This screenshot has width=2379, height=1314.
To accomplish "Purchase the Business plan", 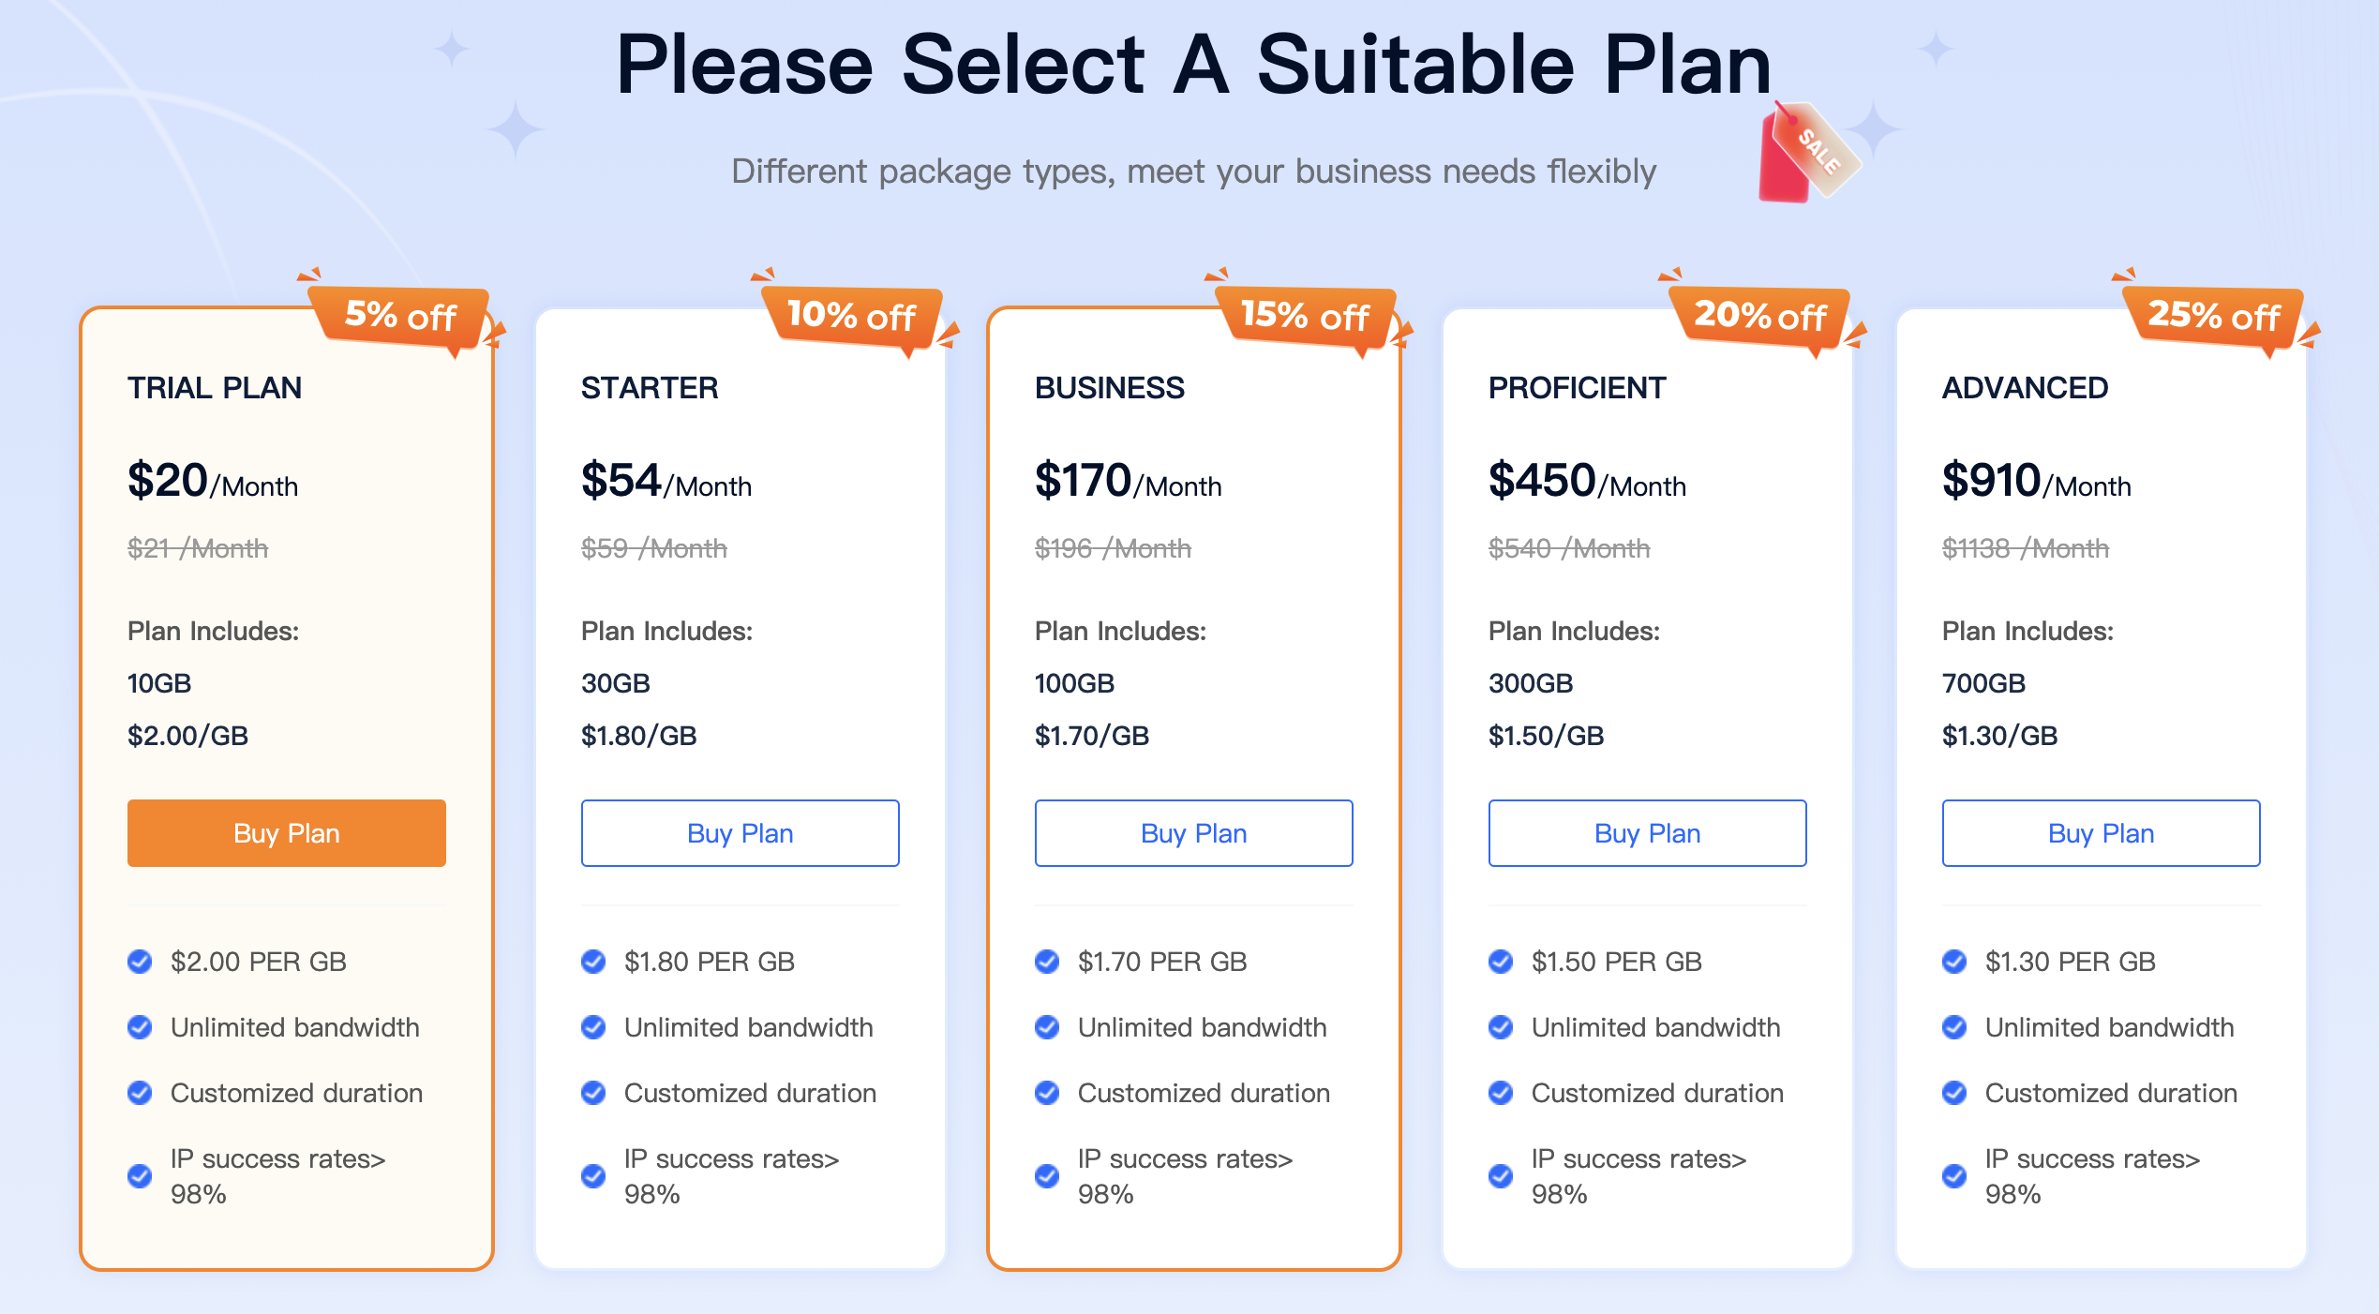I will click(x=1194, y=833).
